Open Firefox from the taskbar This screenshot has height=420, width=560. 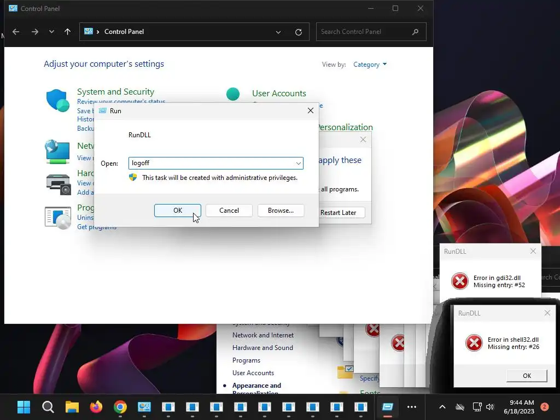(96, 407)
